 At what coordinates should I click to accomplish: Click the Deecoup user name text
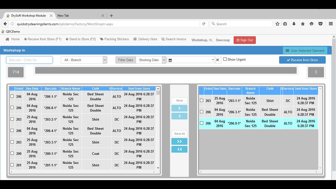click(223, 40)
